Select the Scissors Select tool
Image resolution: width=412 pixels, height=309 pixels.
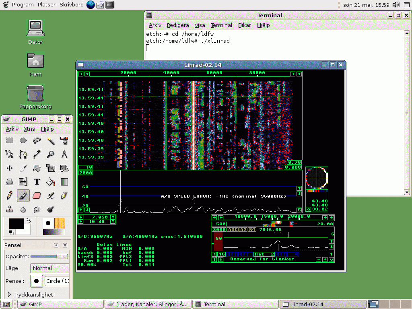pos(10,154)
